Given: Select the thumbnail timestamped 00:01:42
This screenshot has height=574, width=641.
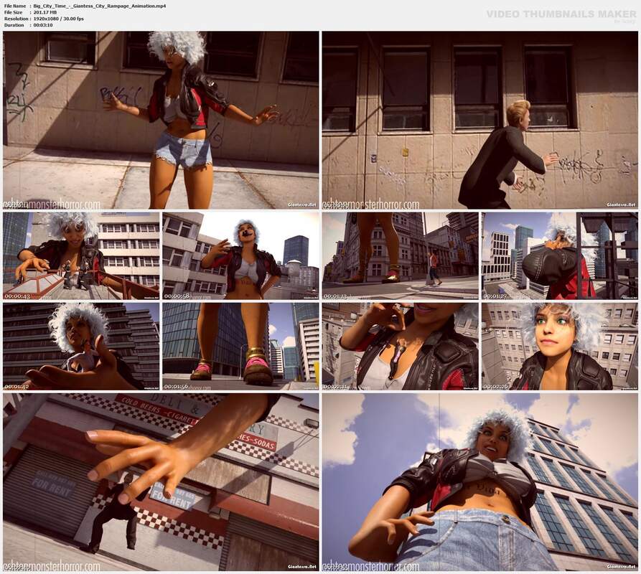Looking at the screenshot, I should coord(81,346).
